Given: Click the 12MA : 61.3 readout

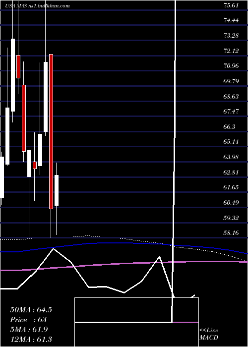Looking at the screenshot, I should click(x=31, y=339).
